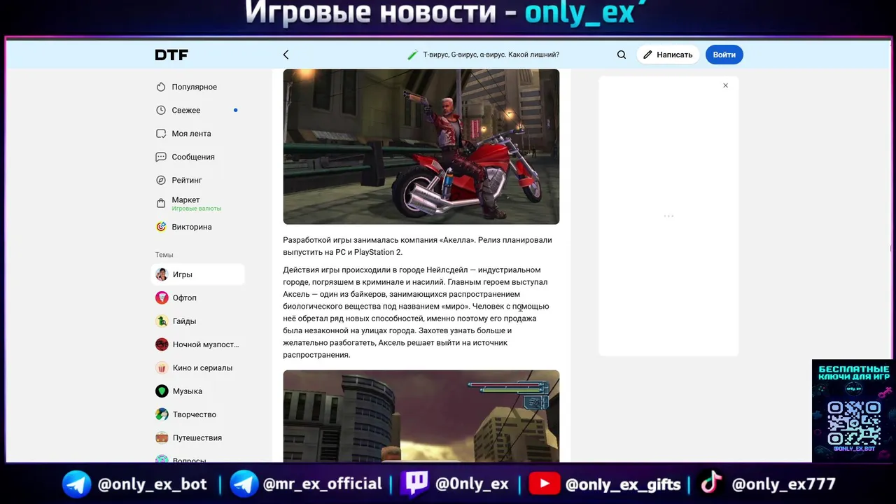Click the green Музыка topic icon
Screen dimensions: 896x504
(x=162, y=391)
